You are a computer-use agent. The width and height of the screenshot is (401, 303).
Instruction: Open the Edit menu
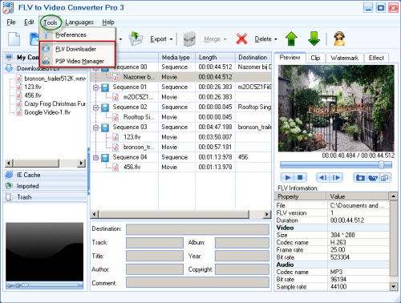(x=29, y=22)
